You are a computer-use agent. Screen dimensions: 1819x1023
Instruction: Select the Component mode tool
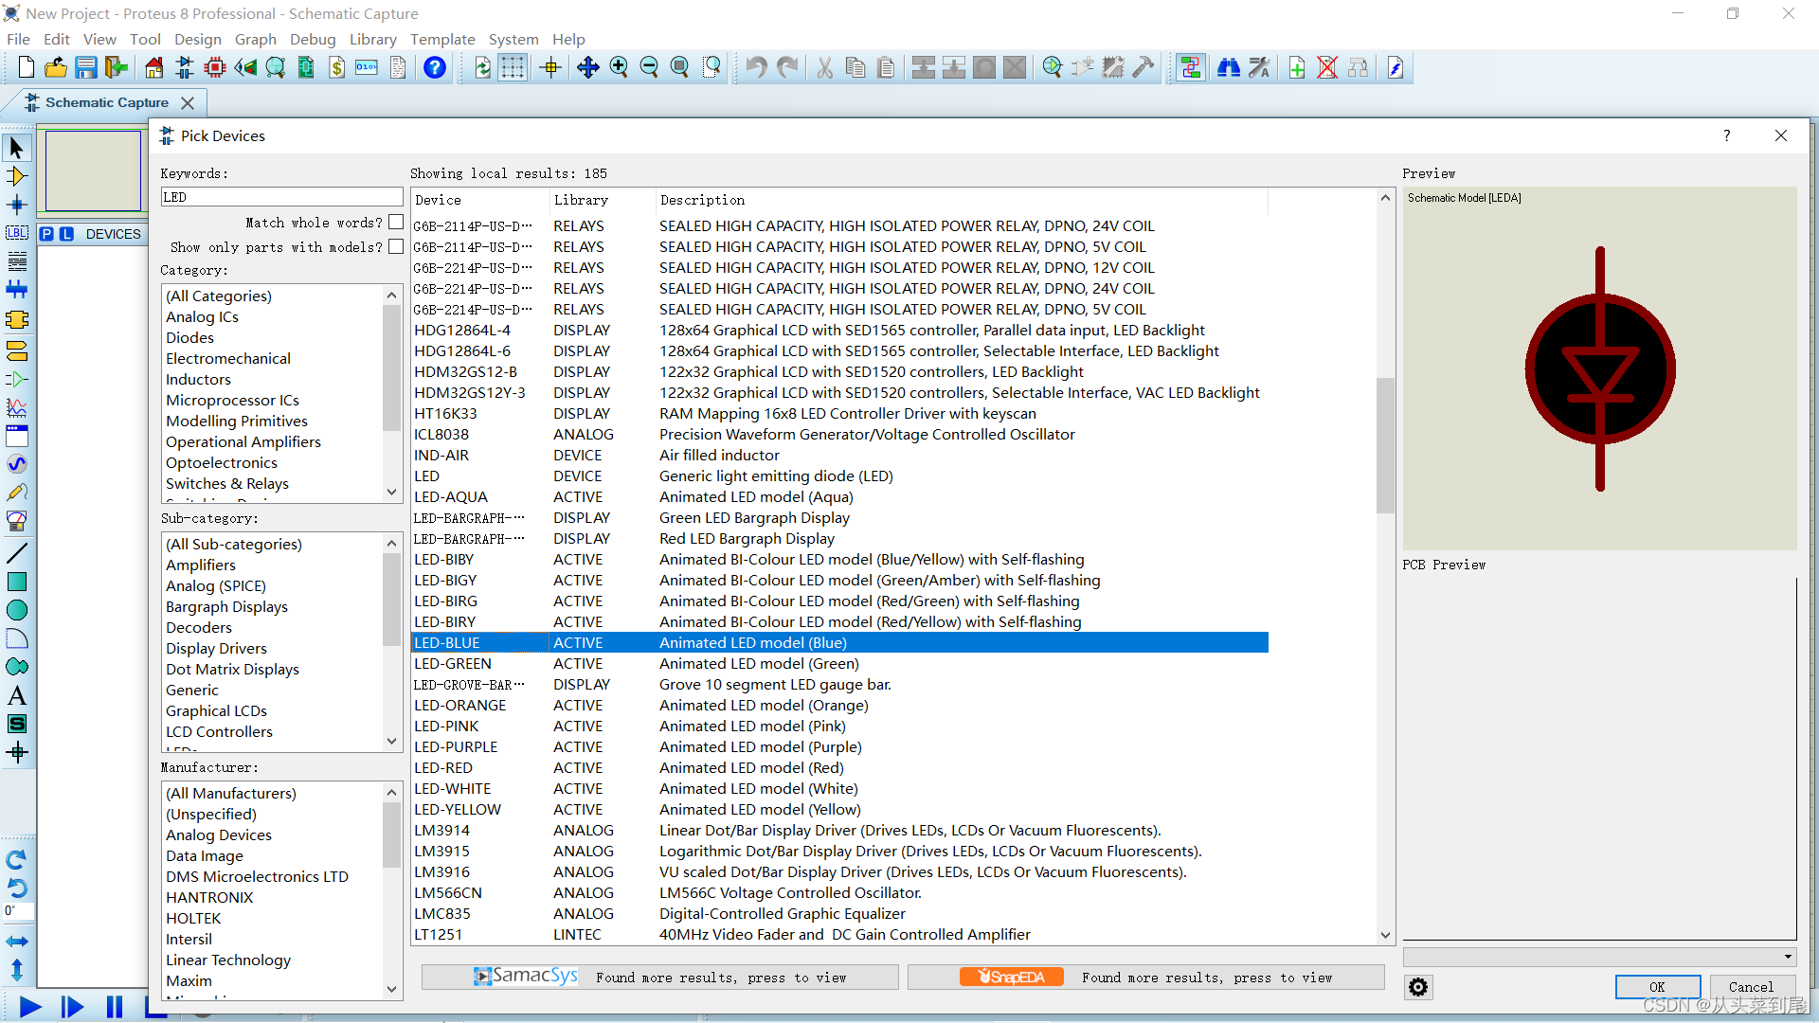coord(17,176)
